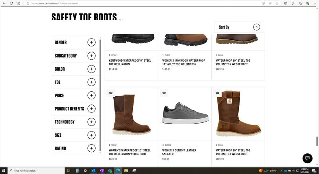Image resolution: width=319 pixels, height=174 pixels.
Task: Open the notification center icon
Action: tap(314, 171)
